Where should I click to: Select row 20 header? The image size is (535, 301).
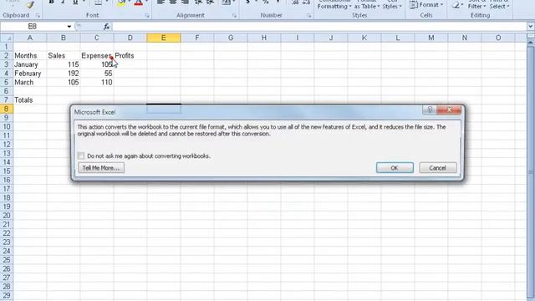tap(7, 216)
